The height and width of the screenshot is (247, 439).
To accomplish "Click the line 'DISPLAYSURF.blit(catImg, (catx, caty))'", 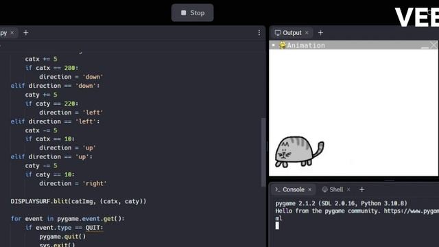I will (79, 201).
